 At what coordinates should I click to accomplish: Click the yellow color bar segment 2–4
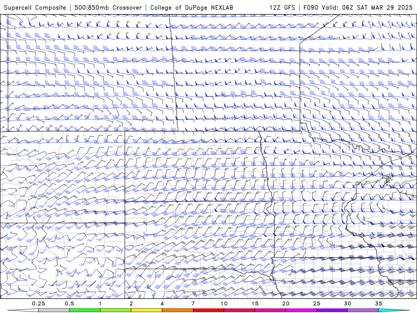tap(146, 310)
